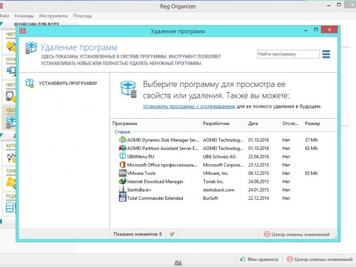Click the AOMEI Partition Assistant icon
356x267 pixels.
point(122,148)
